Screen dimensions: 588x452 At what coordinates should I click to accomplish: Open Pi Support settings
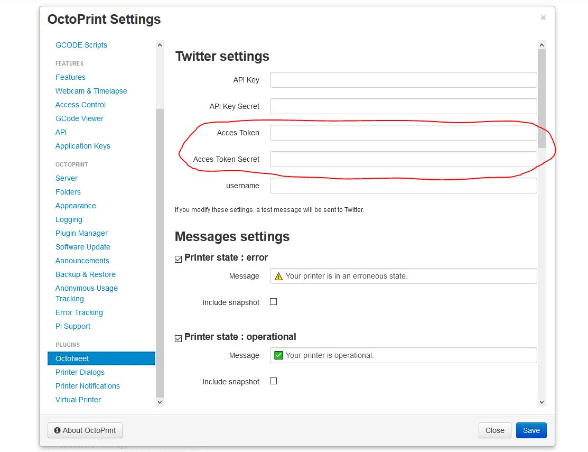pyautogui.click(x=73, y=326)
